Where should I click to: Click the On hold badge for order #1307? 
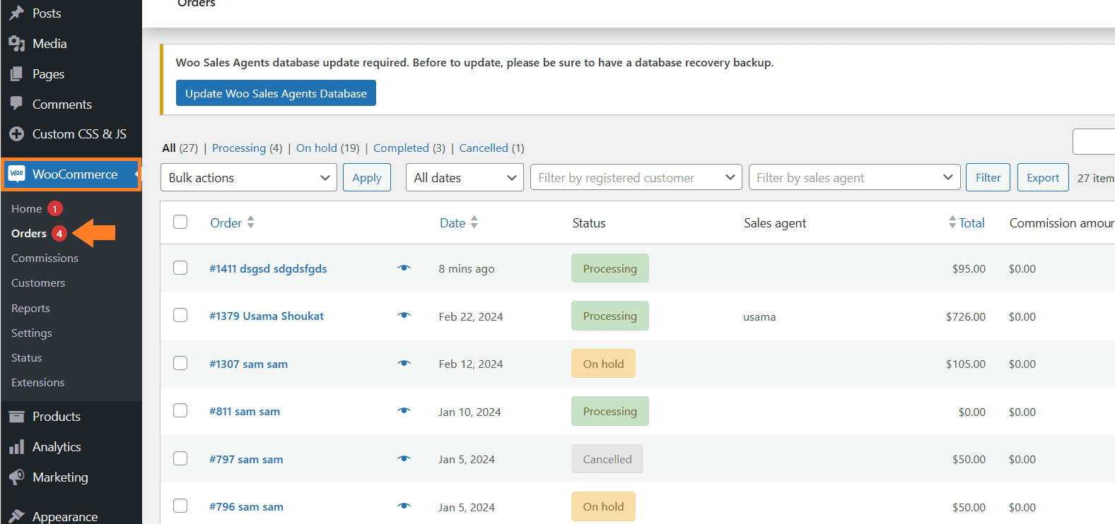tap(603, 364)
